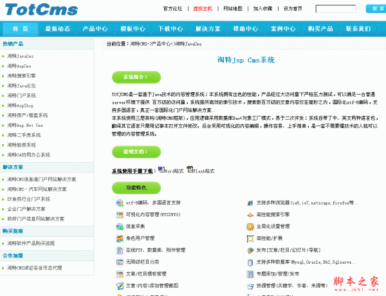This screenshot has height=296, width=386.
Task: Open 企业门户解决方案 link
Action: [x=26, y=209]
